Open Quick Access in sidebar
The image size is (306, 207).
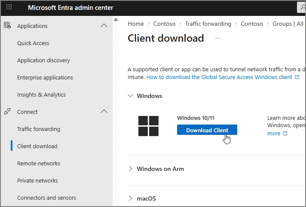click(33, 43)
